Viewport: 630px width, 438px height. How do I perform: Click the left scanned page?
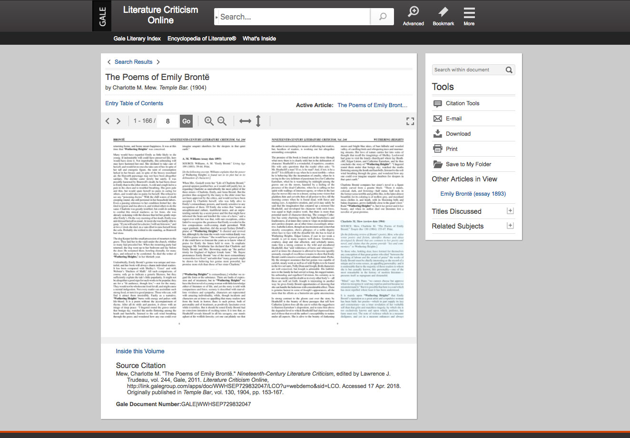click(179, 232)
